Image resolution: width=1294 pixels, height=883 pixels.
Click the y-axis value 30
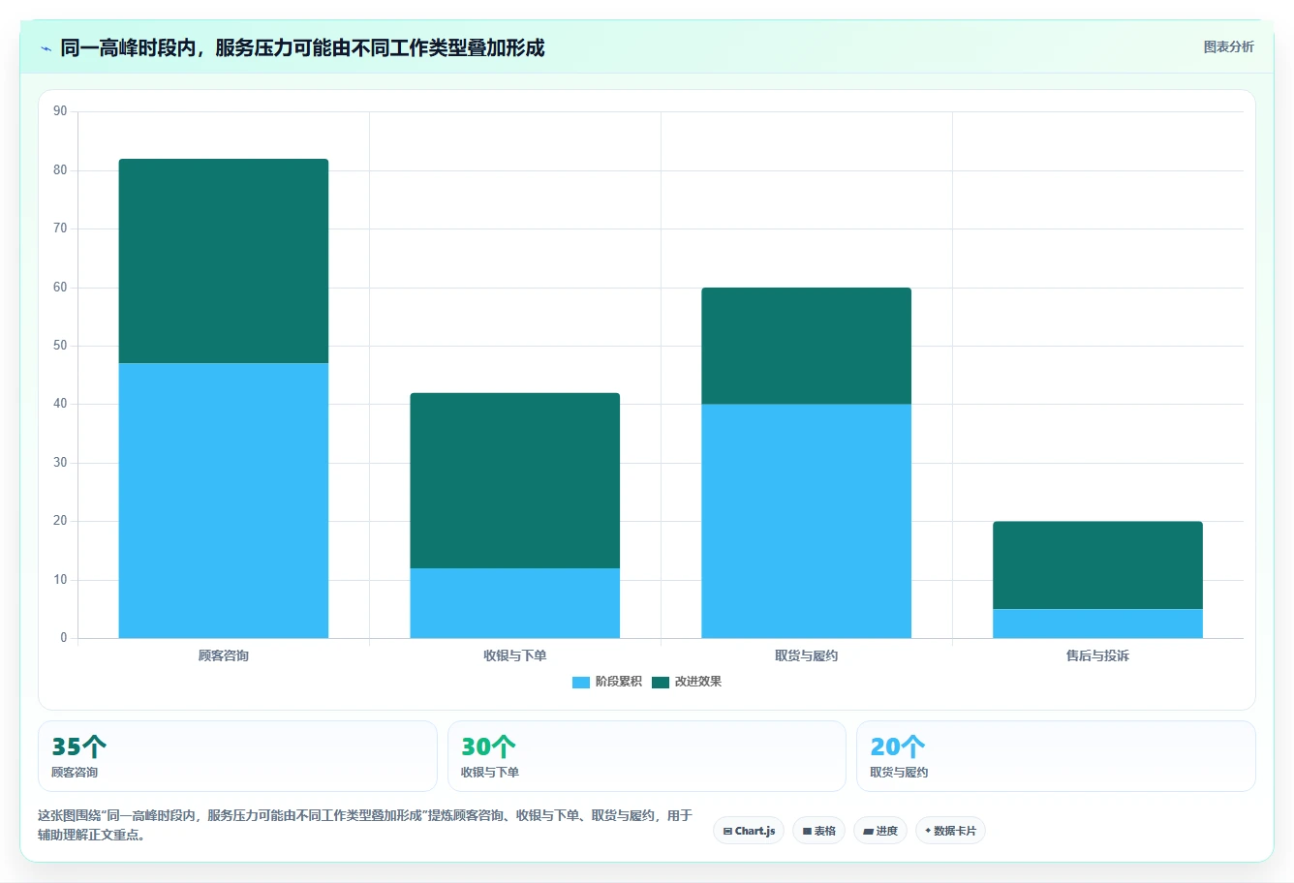60,463
